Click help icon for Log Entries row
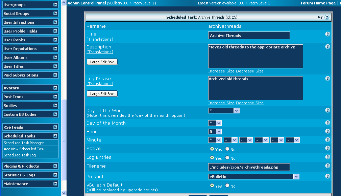The width and height of the screenshot is (341, 196). click(x=327, y=157)
